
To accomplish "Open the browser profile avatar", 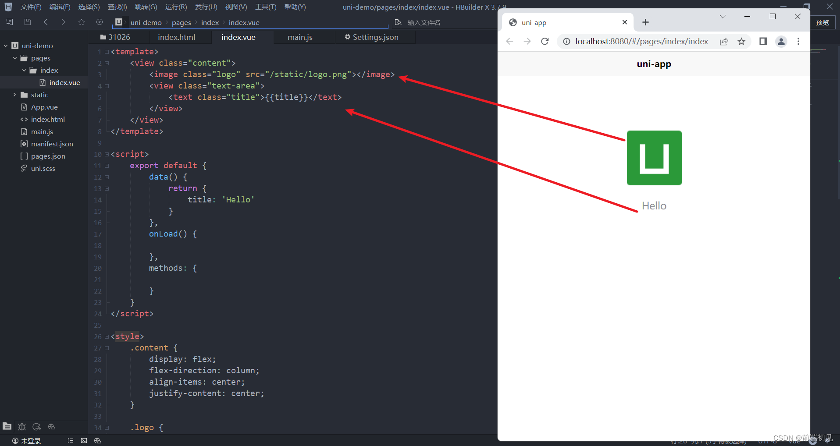I will [x=781, y=41].
